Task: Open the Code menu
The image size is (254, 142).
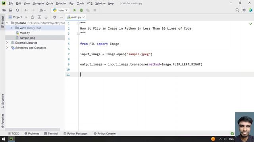Action: [50, 4]
